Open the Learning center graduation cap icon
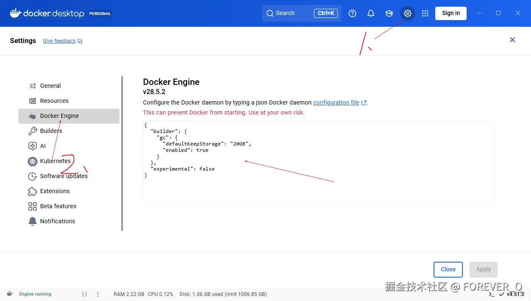Screen dimensions: 531x301 click(389, 13)
